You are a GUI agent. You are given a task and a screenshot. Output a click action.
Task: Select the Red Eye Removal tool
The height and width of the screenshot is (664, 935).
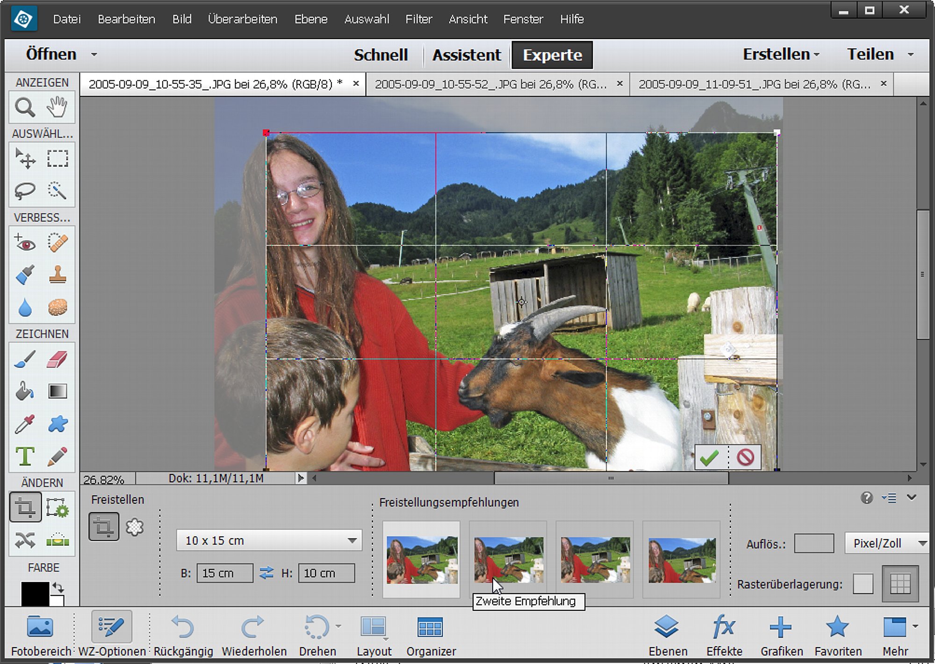(25, 243)
